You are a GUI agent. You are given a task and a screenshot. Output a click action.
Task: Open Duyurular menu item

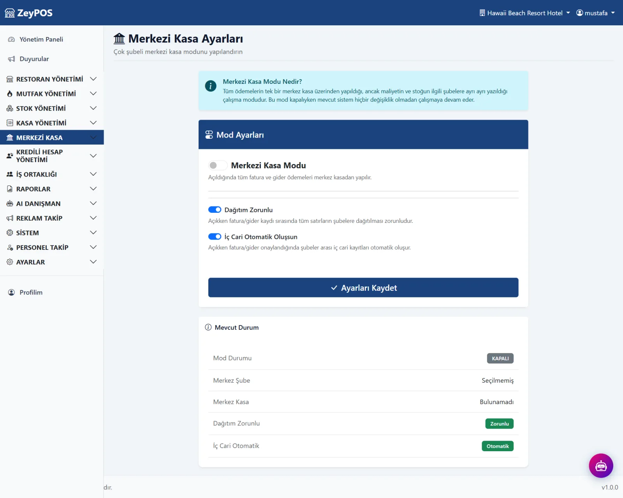pyautogui.click(x=52, y=59)
